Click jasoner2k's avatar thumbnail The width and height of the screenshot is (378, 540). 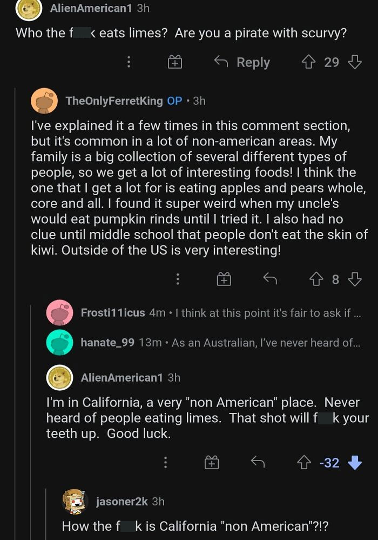(73, 501)
